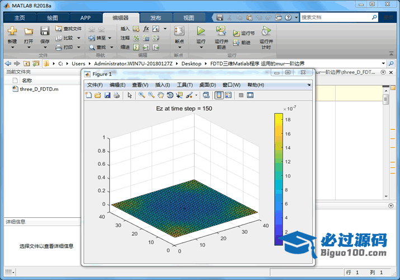Screen dimensions: 400x280
Task: Click the green Run (运行) button
Action: 201,31
